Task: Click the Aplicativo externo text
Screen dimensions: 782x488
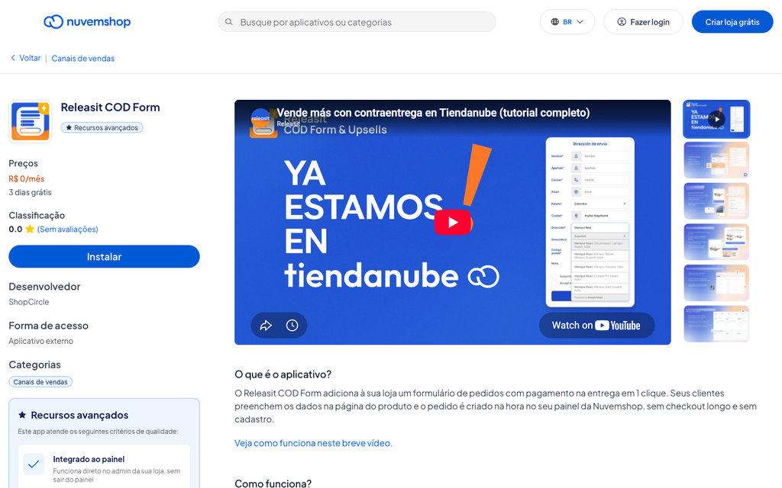Action: point(41,341)
